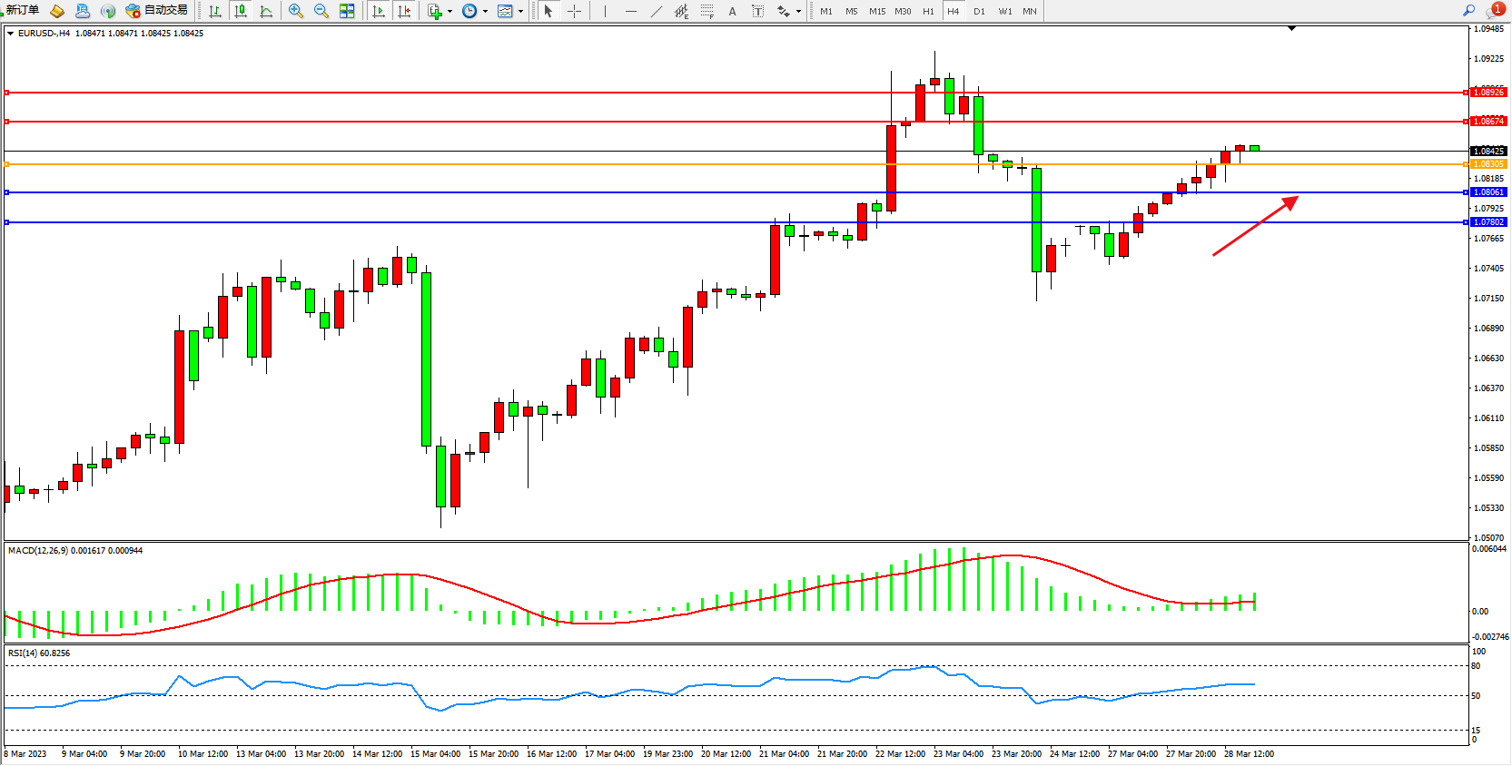
Task: Zoom out on the chart
Action: coord(321,12)
